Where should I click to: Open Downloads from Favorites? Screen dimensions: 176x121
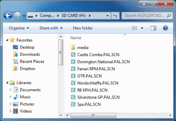(x=30, y=54)
